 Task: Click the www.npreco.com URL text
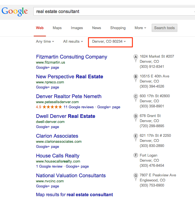(x=50, y=82)
